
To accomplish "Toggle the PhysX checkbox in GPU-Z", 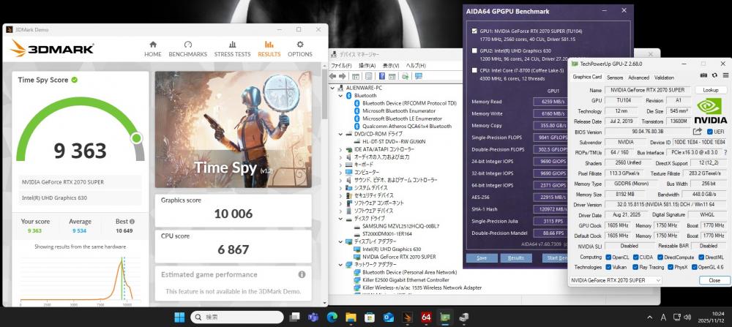I will click(x=671, y=267).
